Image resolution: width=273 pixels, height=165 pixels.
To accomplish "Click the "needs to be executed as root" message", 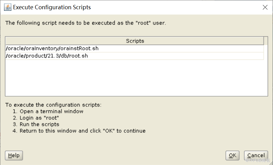I will [86, 23].
